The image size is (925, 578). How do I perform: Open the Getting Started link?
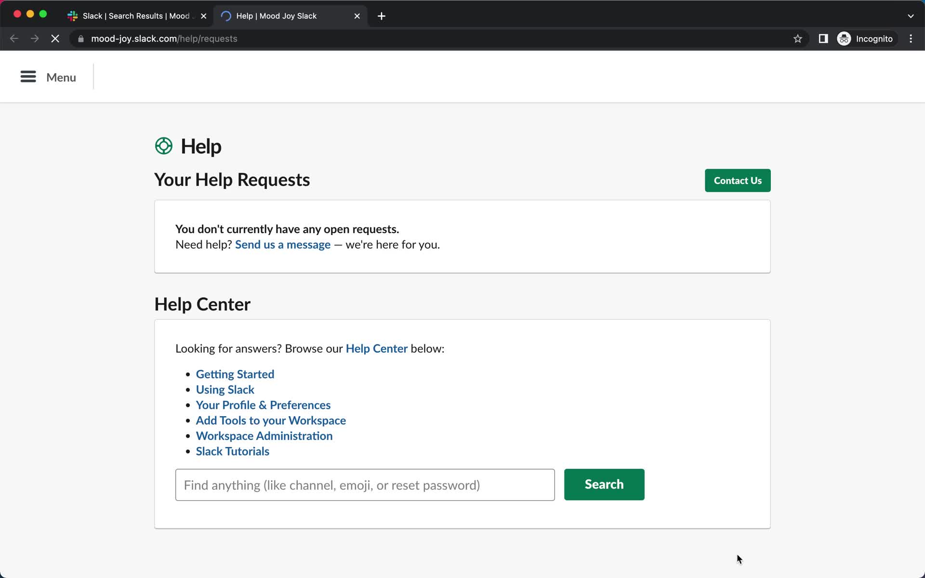(235, 374)
